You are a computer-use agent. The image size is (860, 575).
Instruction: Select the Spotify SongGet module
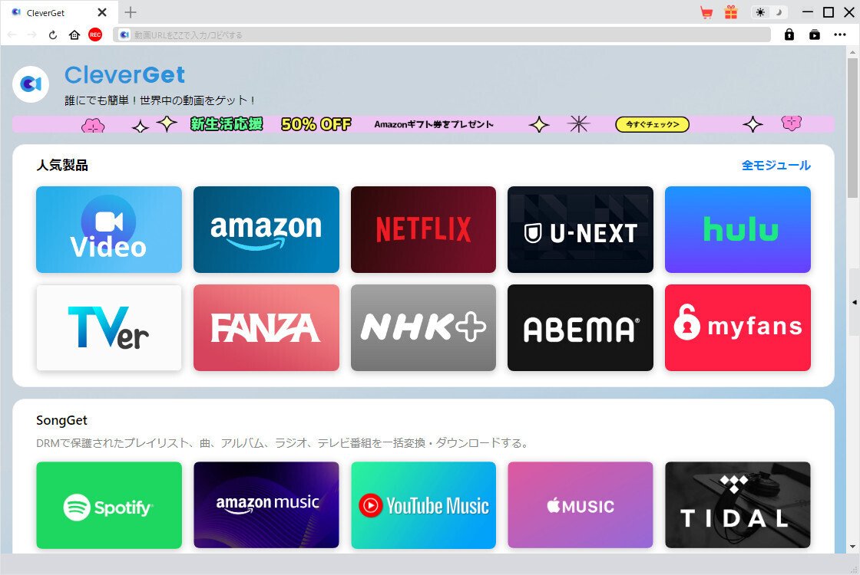click(x=108, y=504)
